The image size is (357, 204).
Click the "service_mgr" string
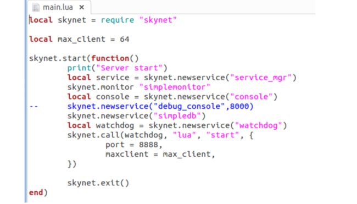click(x=261, y=78)
